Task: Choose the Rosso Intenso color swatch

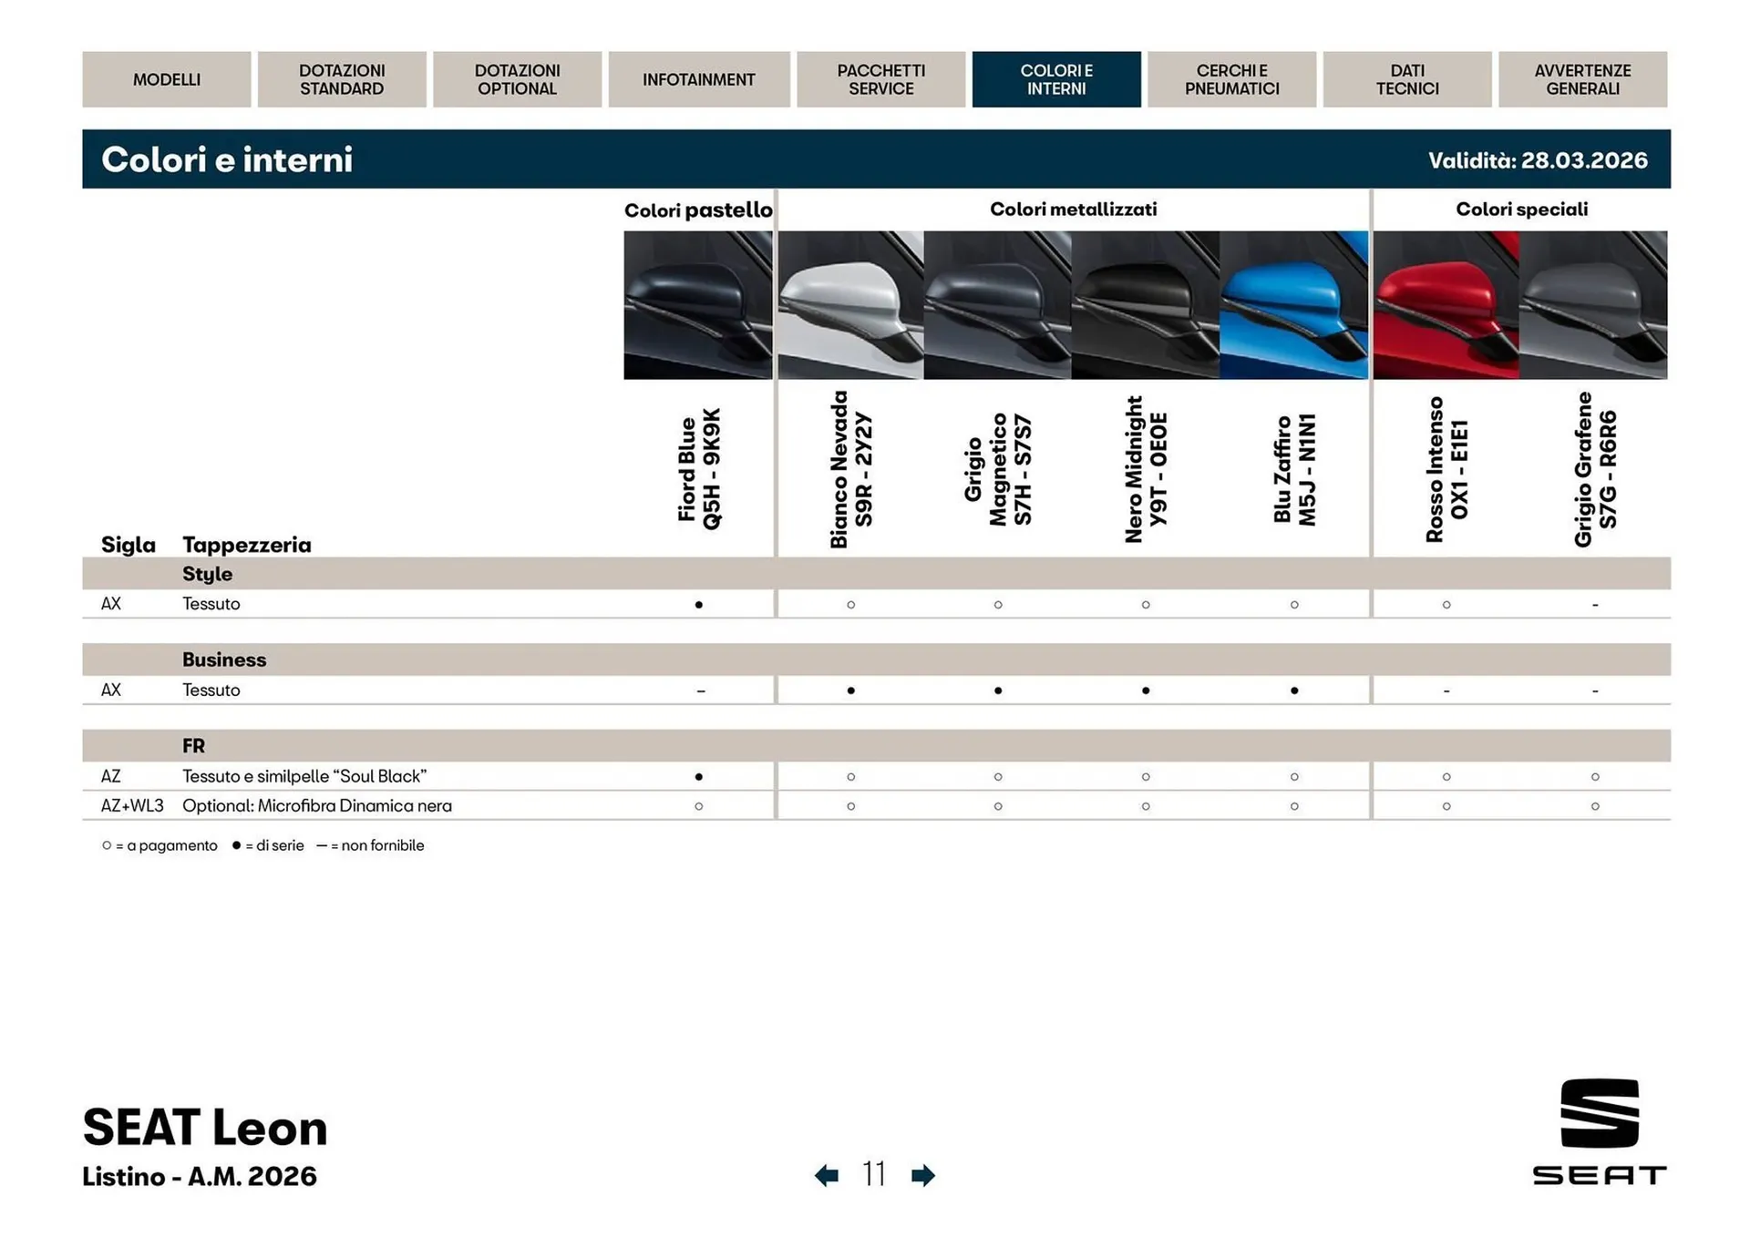Action: click(1446, 305)
